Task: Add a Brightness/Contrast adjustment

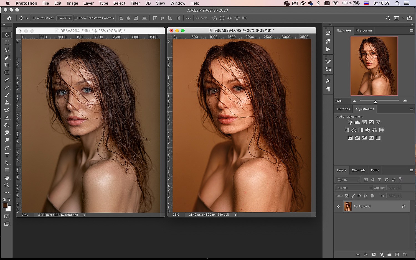Action: point(350,122)
